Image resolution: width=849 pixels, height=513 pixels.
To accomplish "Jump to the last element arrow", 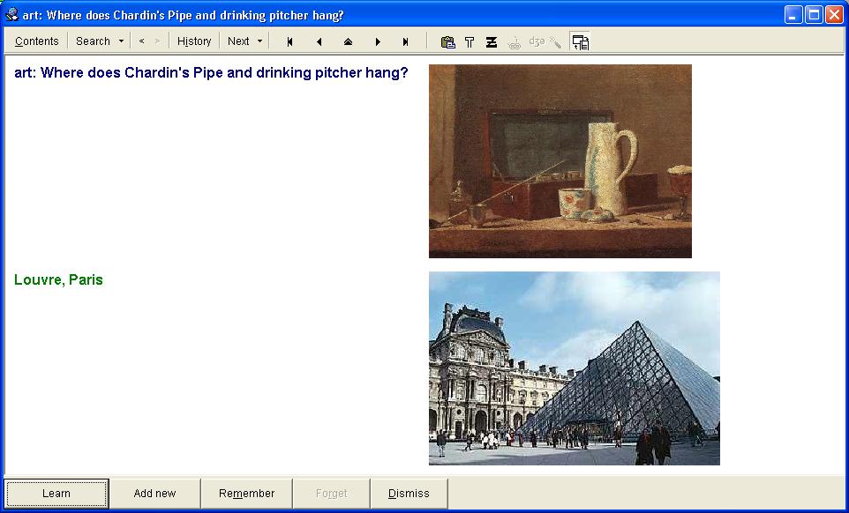I will 406,41.
